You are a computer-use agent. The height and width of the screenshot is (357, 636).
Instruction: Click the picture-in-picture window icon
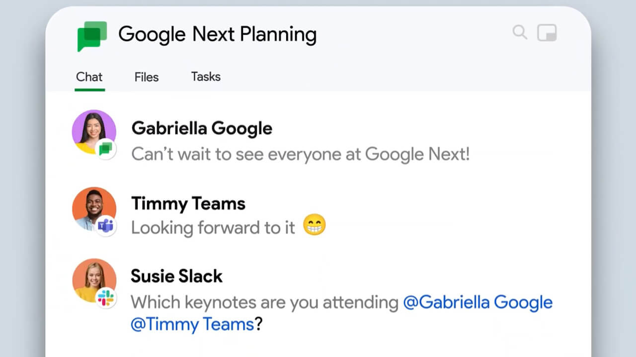547,33
